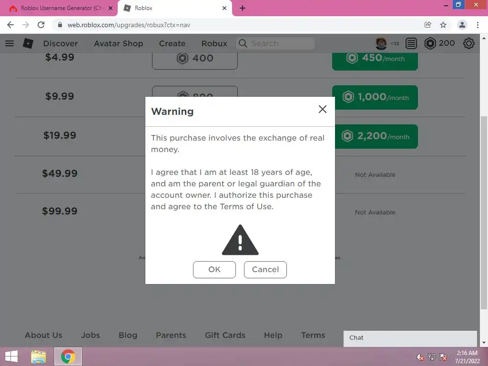This screenshot has height=366, width=488.
Task: Open the Jobs footer link
Action: (91, 335)
